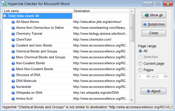175x111 pixels.
Task: Click the www.biology.arizona.edu destination
Action: [x=101, y=33]
